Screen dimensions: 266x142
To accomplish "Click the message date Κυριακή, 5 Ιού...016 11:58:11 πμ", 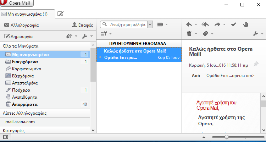I will [218, 65].
